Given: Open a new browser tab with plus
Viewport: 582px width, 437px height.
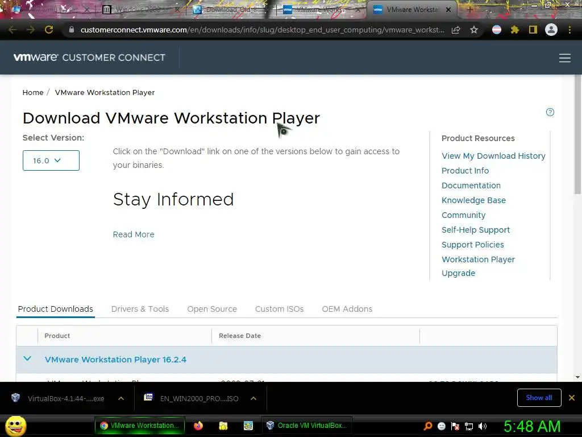Looking at the screenshot, I should 469,10.
